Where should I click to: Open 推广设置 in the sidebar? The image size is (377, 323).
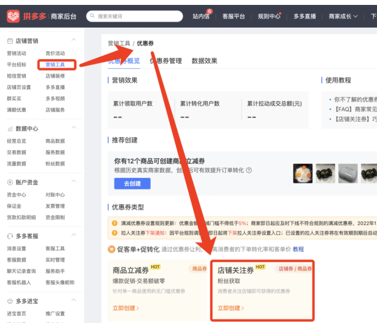point(55,314)
